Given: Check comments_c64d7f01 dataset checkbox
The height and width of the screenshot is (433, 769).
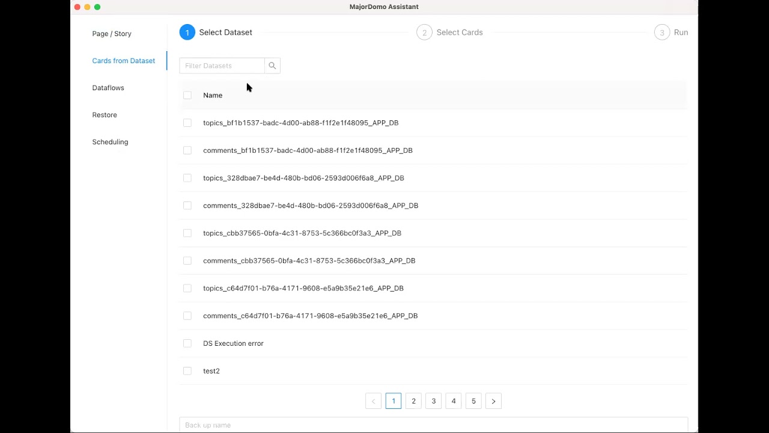Looking at the screenshot, I should click(187, 316).
